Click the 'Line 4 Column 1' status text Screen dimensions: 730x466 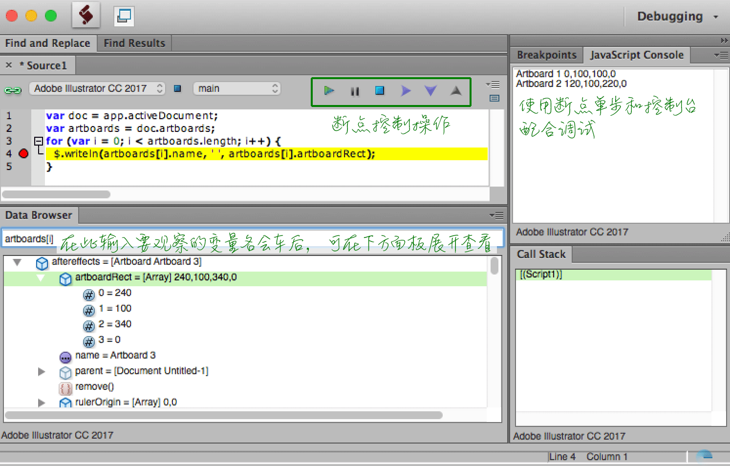coord(588,457)
